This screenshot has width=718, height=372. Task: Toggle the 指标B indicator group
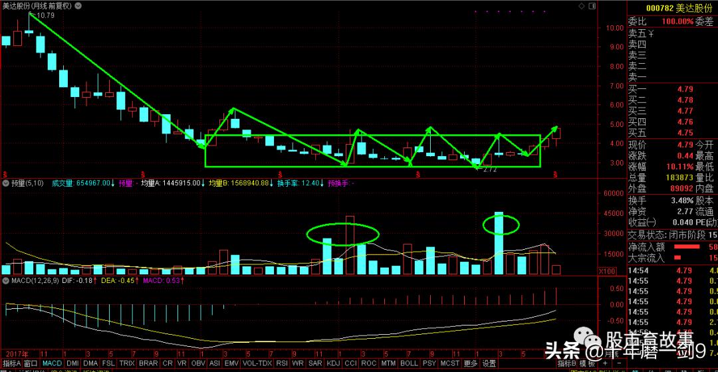pos(566,363)
